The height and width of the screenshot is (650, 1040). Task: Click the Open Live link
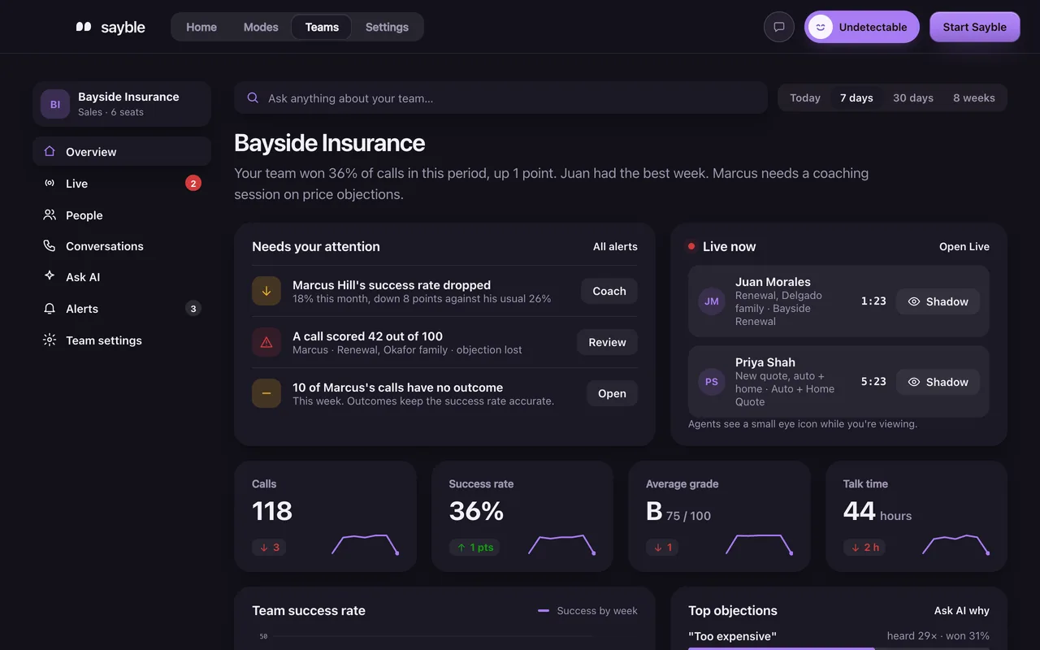click(964, 246)
